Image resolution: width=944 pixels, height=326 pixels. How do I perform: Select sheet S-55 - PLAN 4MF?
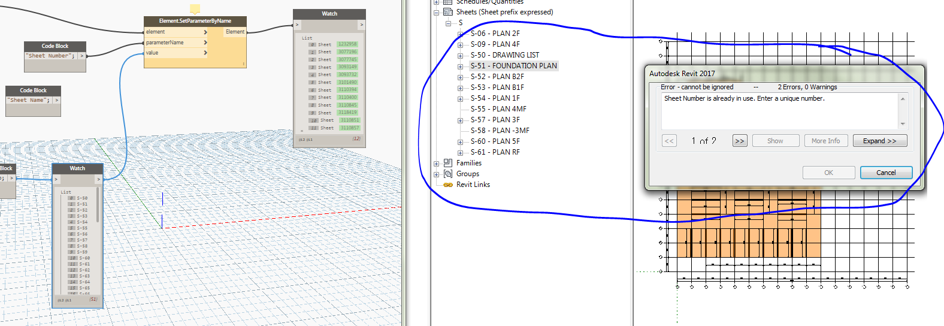[498, 109]
